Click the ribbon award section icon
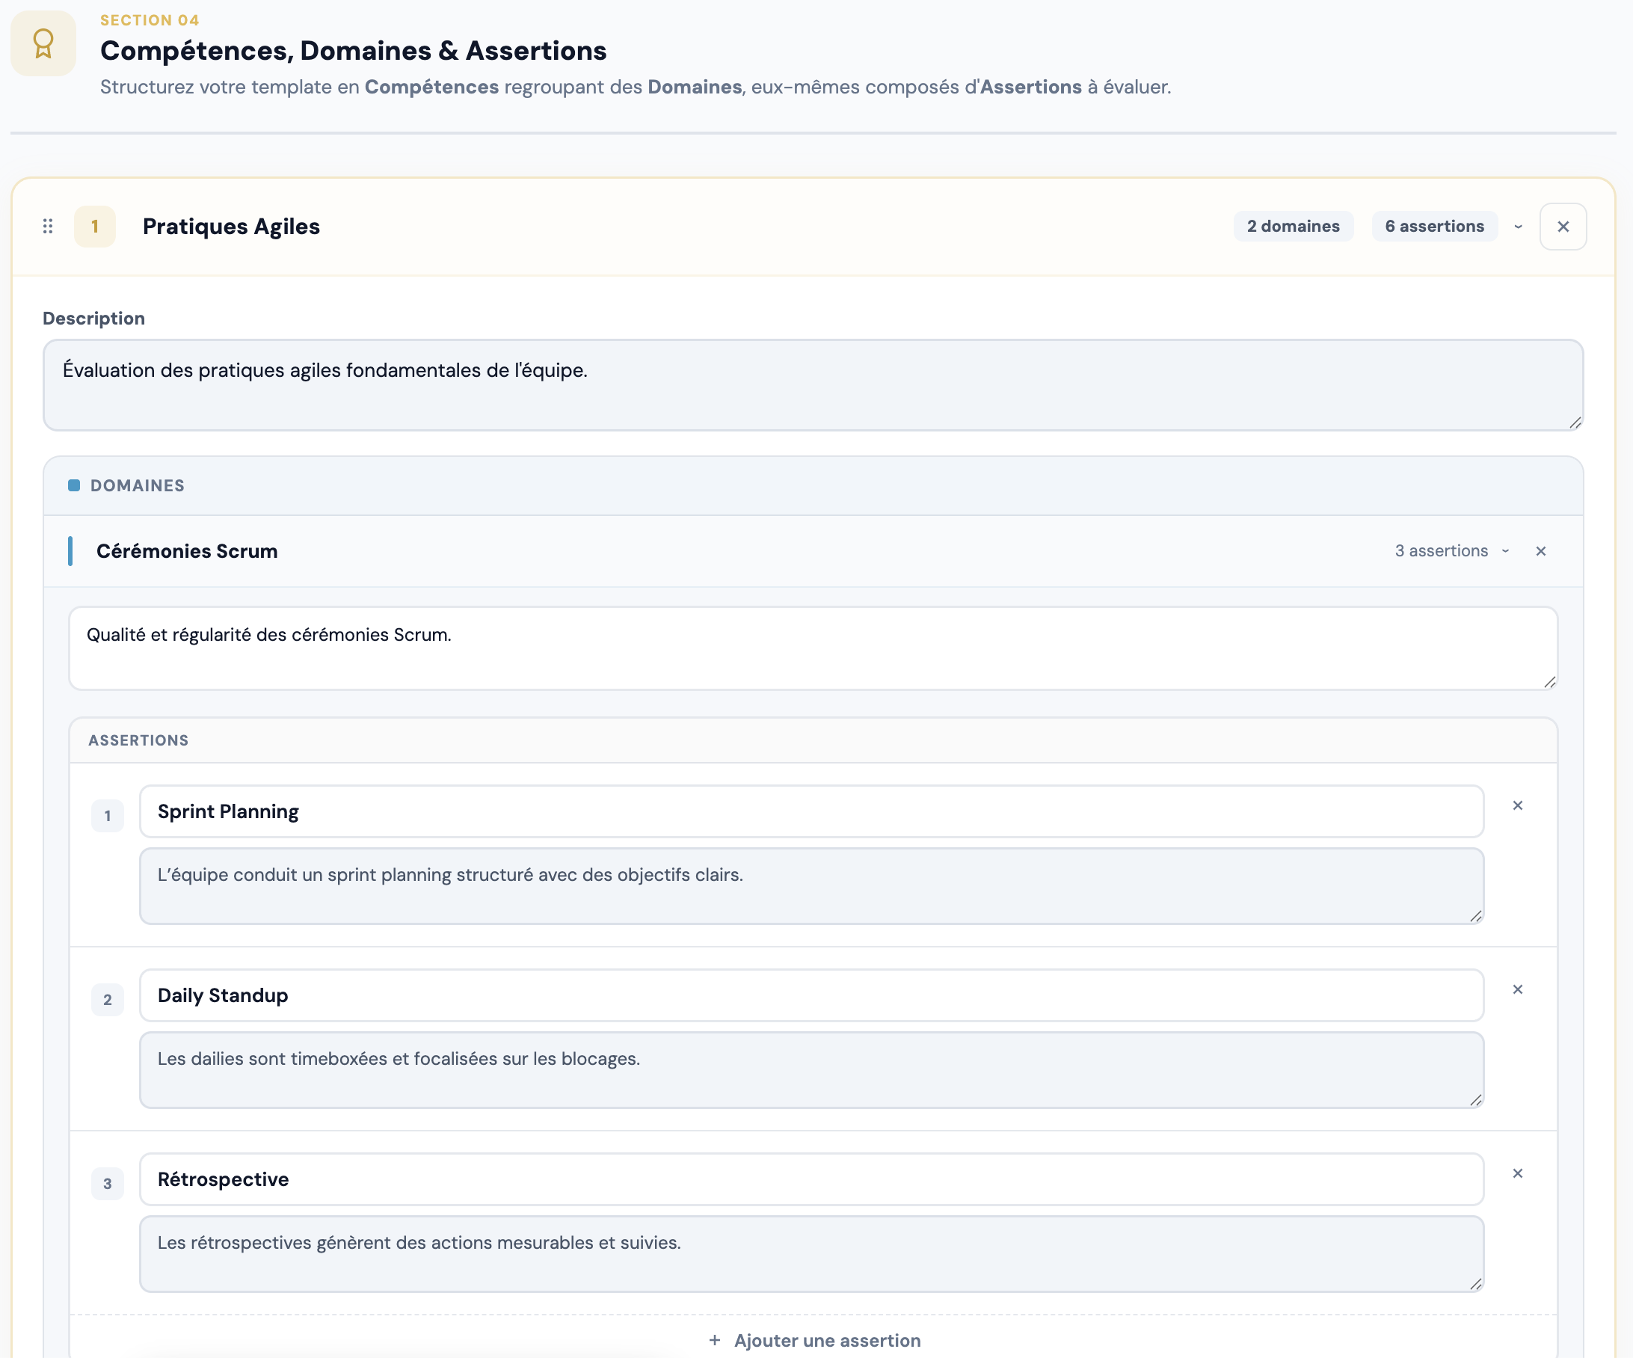The image size is (1633, 1358). 43,43
